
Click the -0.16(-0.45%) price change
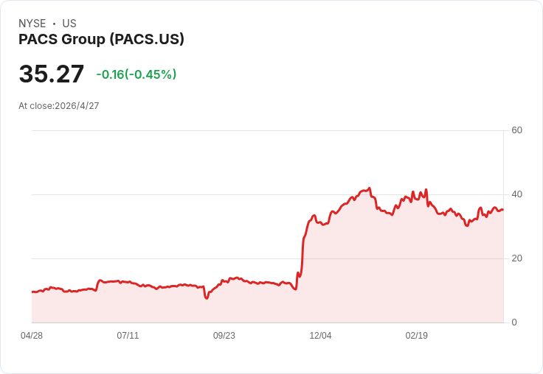[x=136, y=74]
